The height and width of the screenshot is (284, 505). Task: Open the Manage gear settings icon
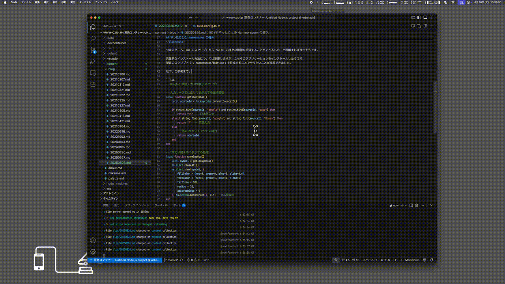pyautogui.click(x=93, y=251)
